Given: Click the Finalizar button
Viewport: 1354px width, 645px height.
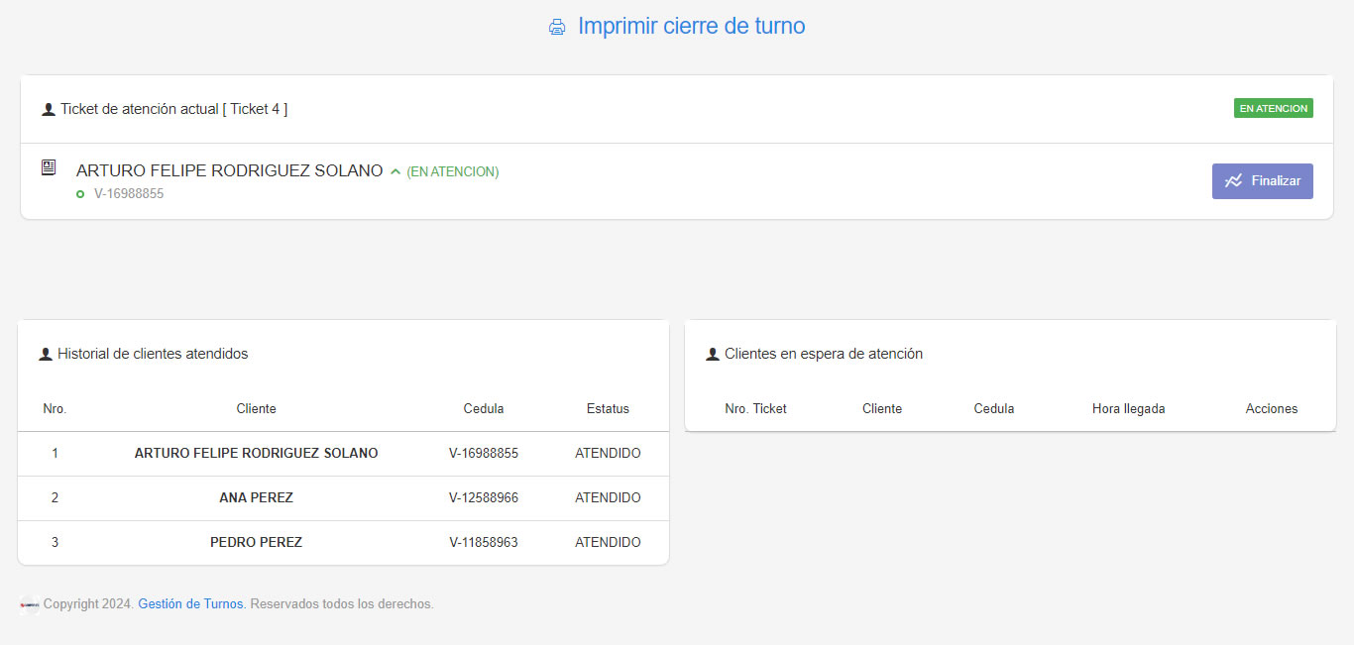Looking at the screenshot, I should pyautogui.click(x=1262, y=181).
